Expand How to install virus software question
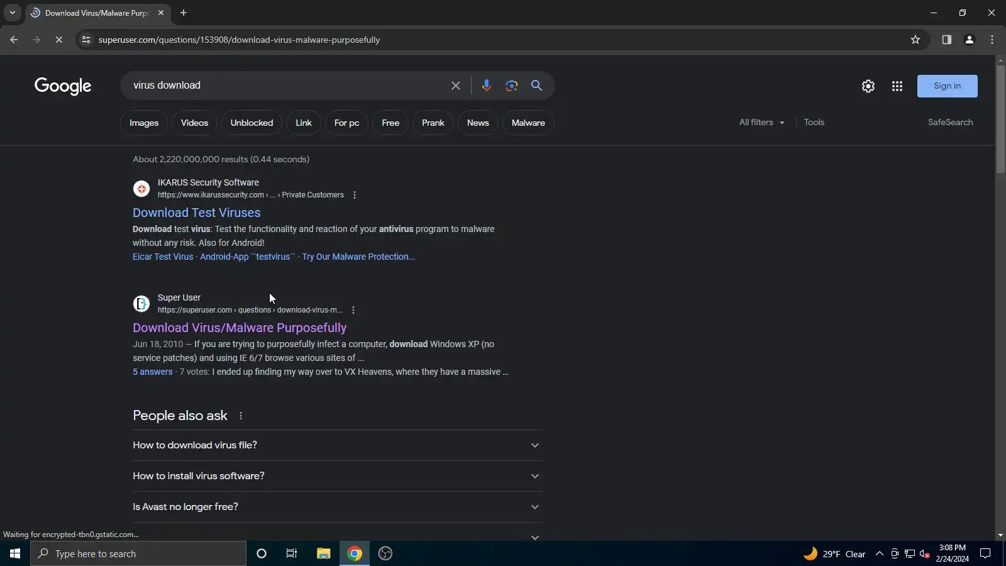This screenshot has height=566, width=1006. 338,476
